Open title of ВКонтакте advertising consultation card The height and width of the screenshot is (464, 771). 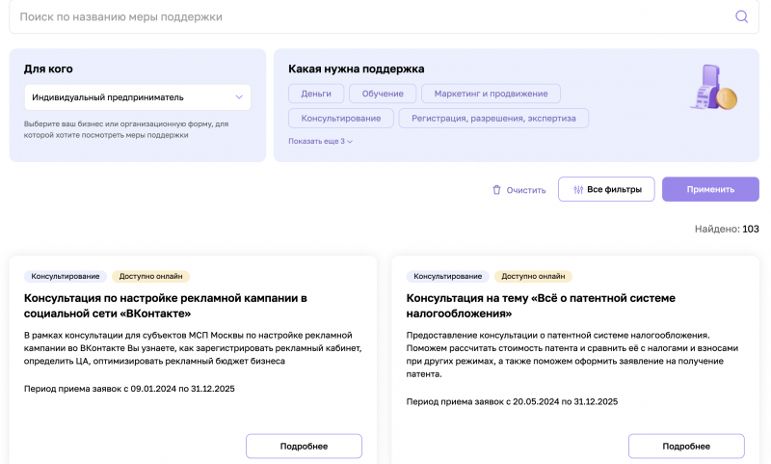(x=166, y=306)
